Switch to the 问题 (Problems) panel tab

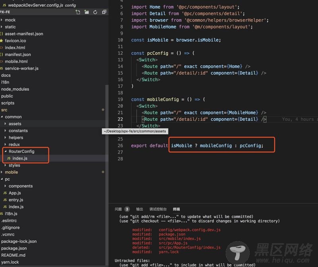(x=118, y=209)
